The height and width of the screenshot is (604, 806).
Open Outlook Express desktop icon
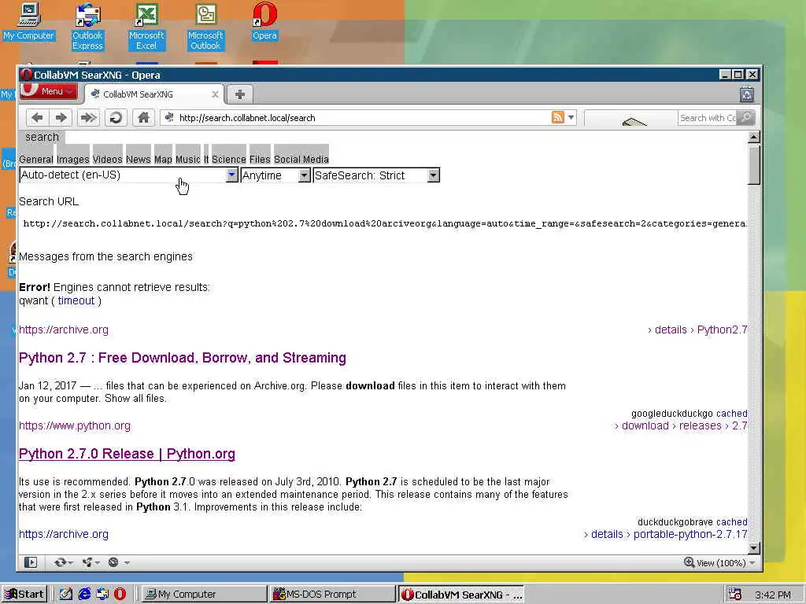pos(87,27)
